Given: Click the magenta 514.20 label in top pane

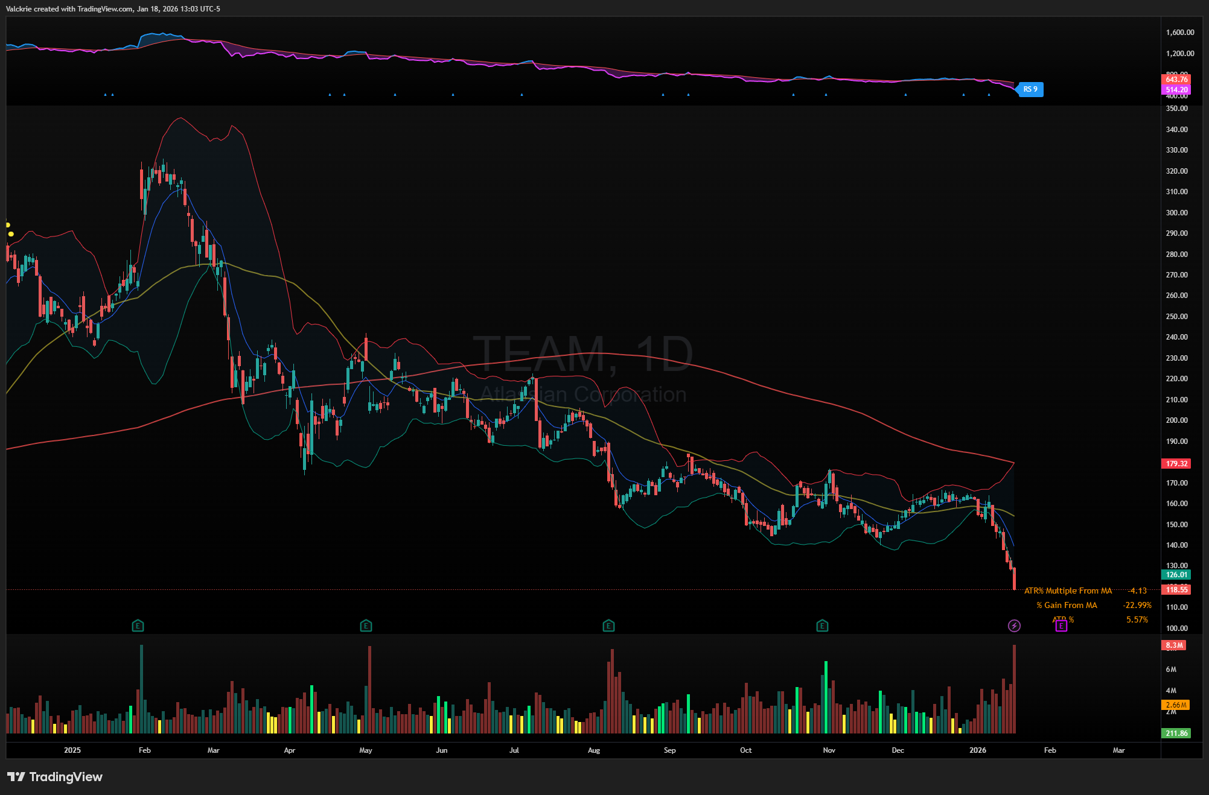Looking at the screenshot, I should 1176,89.
